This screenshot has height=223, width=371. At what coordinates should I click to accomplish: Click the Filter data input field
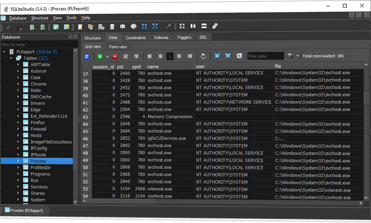(x=265, y=56)
